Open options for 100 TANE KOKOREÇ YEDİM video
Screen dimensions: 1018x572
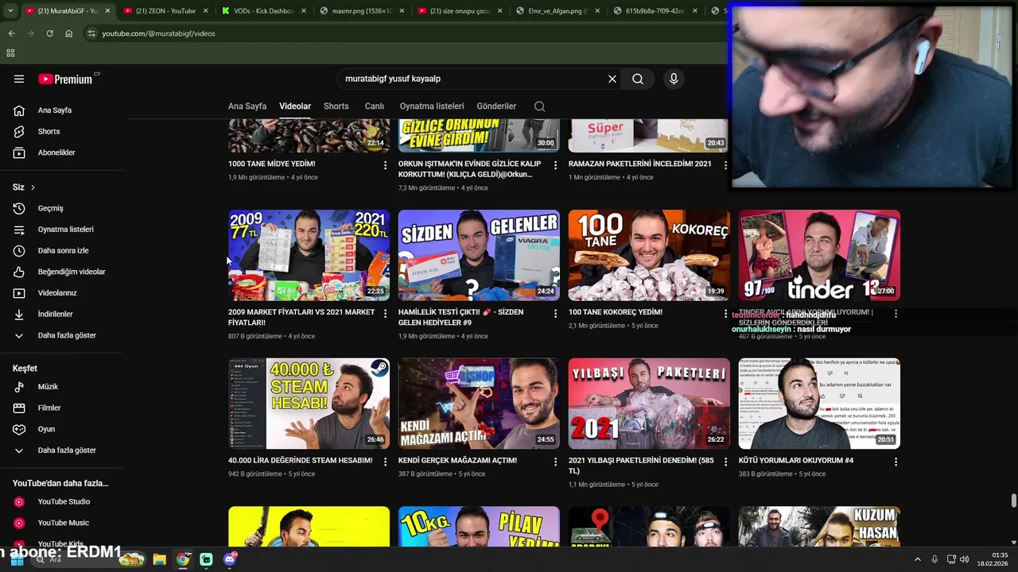[725, 314]
